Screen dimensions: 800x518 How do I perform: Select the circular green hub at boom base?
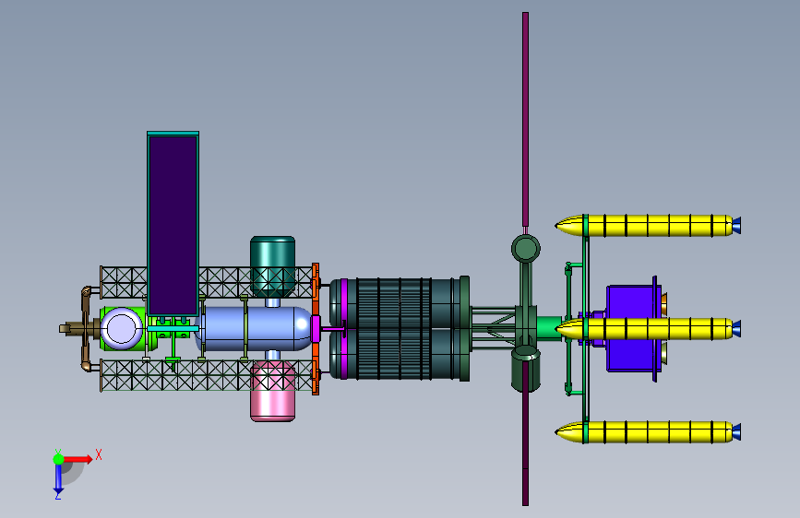pyautogui.click(x=526, y=248)
